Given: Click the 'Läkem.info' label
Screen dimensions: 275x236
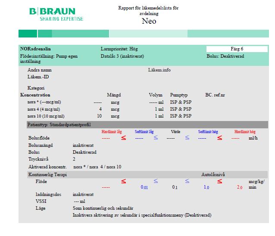Looking at the screenshot, I should click(159, 70).
